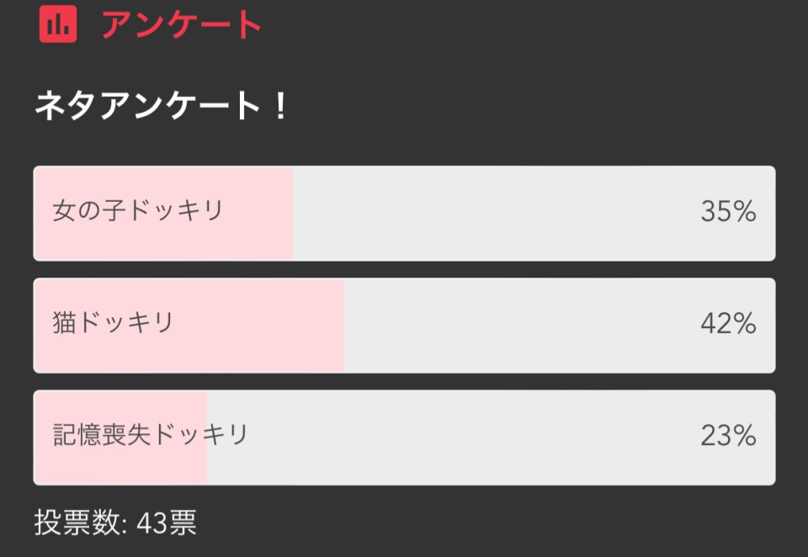Tap the 記憶喪失ドッキリ label text
Screen dimensions: 808x557
point(151,435)
